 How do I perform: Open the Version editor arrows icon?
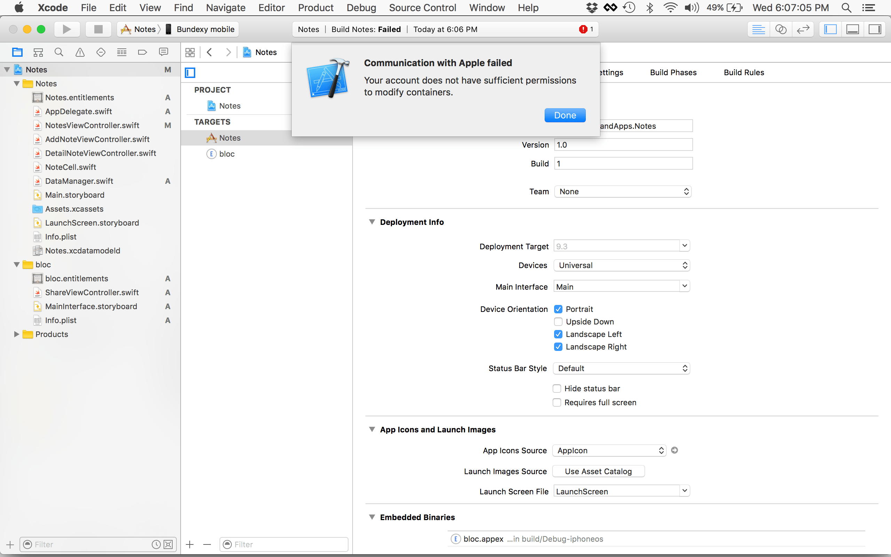coord(803,29)
